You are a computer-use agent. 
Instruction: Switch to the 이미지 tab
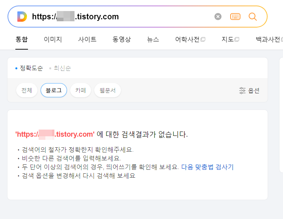[x=53, y=39]
